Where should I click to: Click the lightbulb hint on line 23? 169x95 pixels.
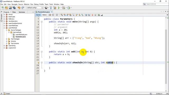pos(38,63)
